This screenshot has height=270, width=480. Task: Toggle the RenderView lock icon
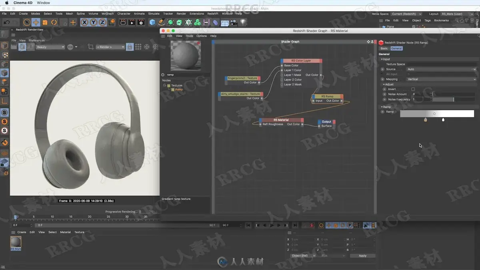point(130,47)
